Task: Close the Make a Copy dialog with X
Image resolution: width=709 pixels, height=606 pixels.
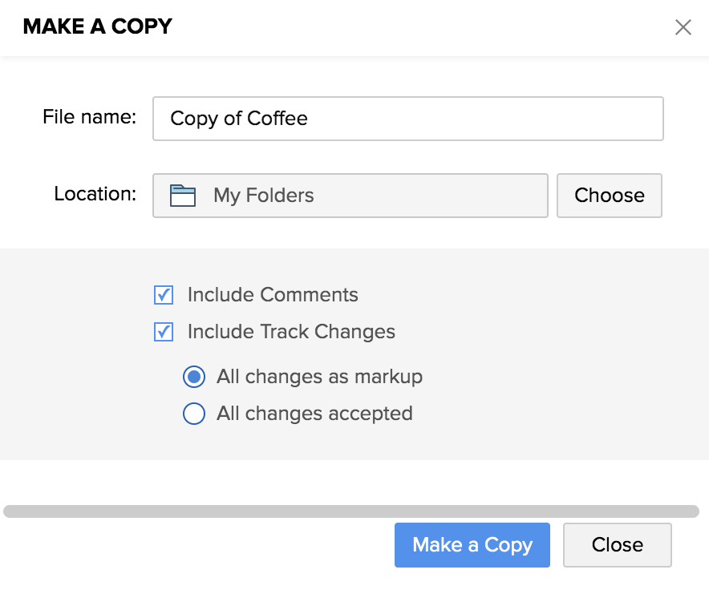Action: click(683, 27)
